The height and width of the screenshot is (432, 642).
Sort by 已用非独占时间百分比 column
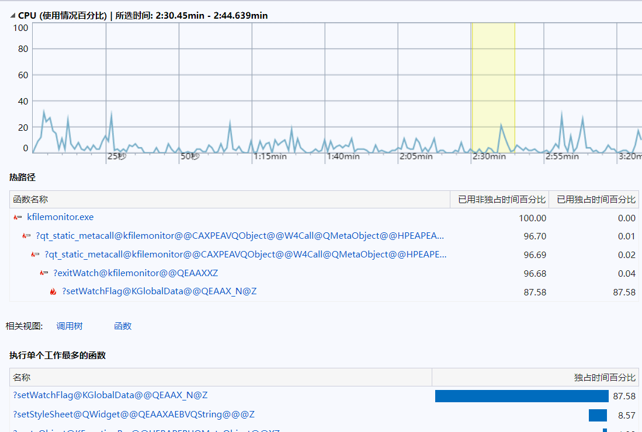[499, 199]
